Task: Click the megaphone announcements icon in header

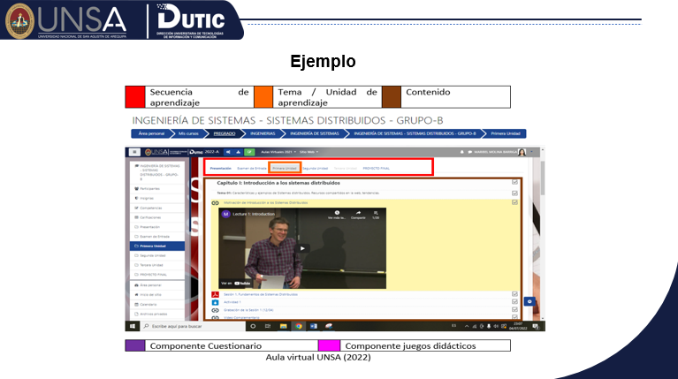Action: click(228, 152)
